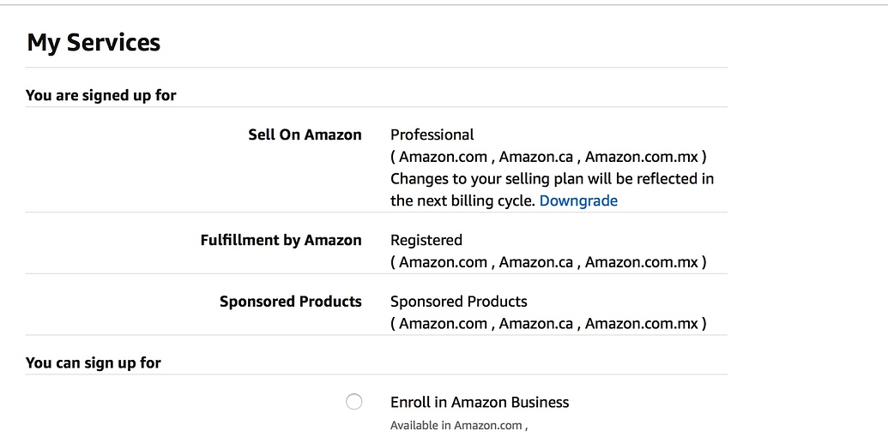Click the bold Sponsored Products label

tap(290, 302)
